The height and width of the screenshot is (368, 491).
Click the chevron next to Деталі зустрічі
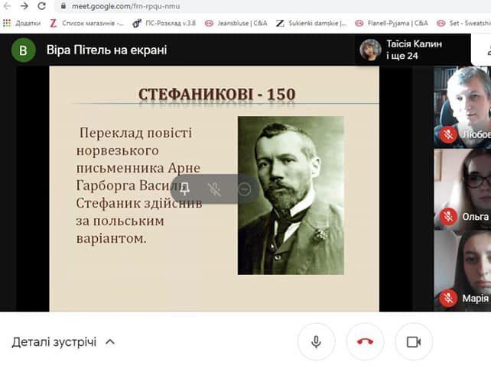[x=110, y=342]
